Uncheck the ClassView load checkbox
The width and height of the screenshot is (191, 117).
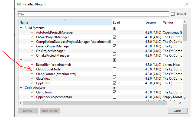click(114, 78)
